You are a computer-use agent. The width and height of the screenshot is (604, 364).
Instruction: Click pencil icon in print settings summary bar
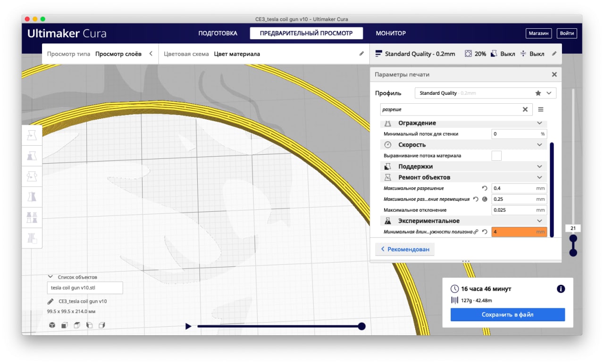(554, 54)
